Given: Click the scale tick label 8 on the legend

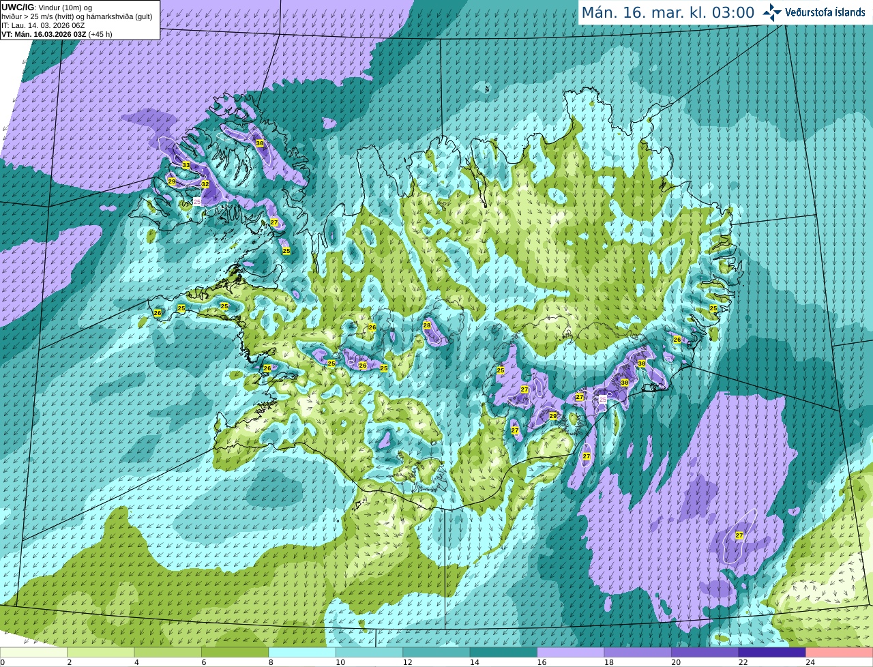Looking at the screenshot, I should tap(271, 662).
